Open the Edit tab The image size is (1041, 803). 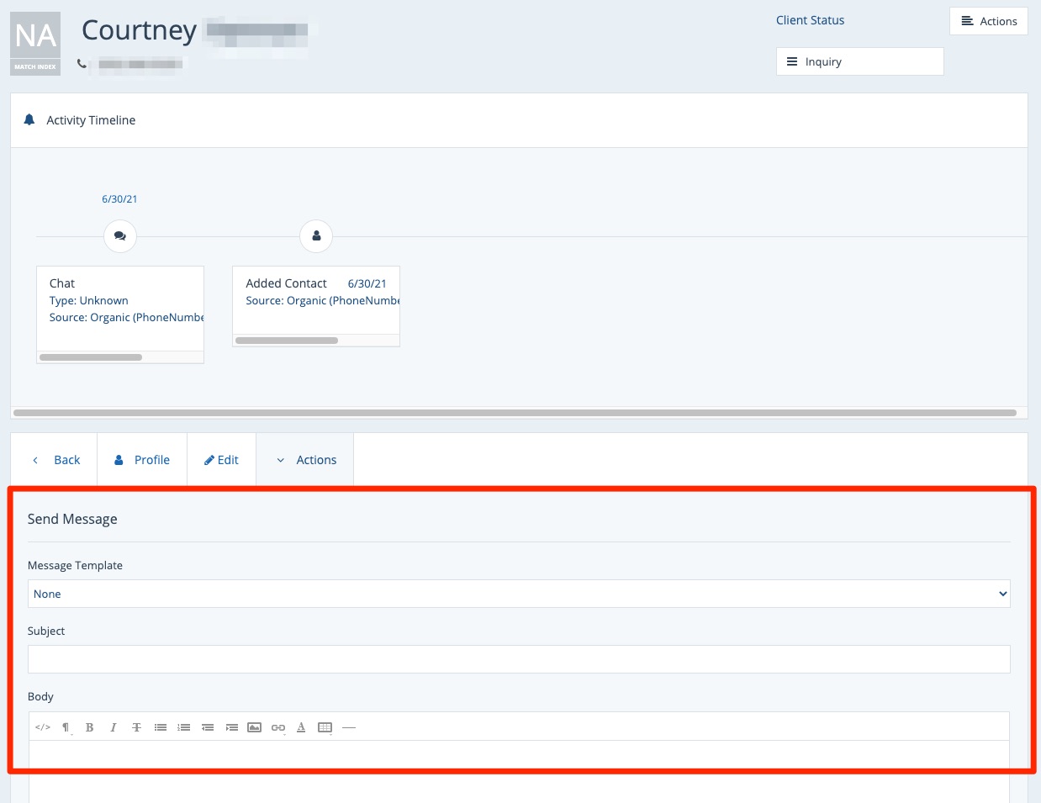pyautogui.click(x=221, y=460)
